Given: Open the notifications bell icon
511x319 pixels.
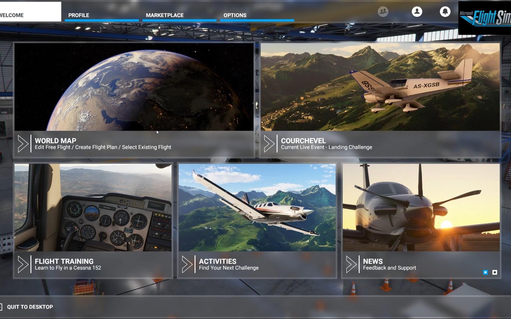Looking at the screenshot, I should click(x=445, y=12).
